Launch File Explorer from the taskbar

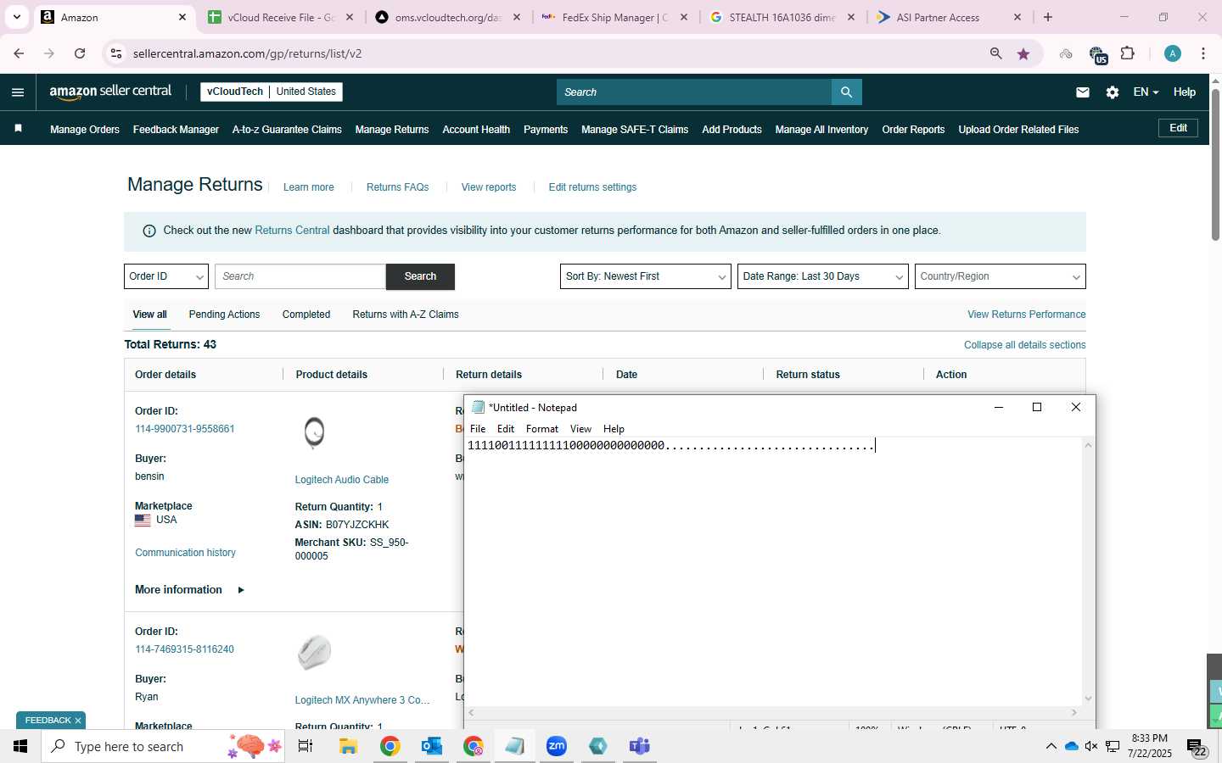click(348, 746)
